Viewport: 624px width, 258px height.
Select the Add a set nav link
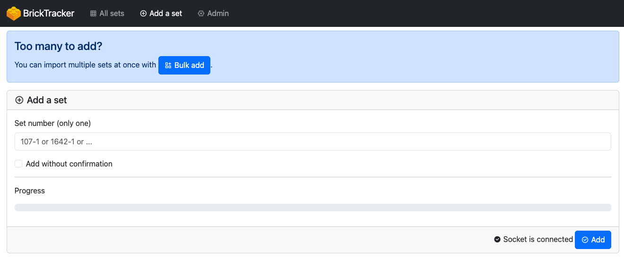[x=161, y=14]
